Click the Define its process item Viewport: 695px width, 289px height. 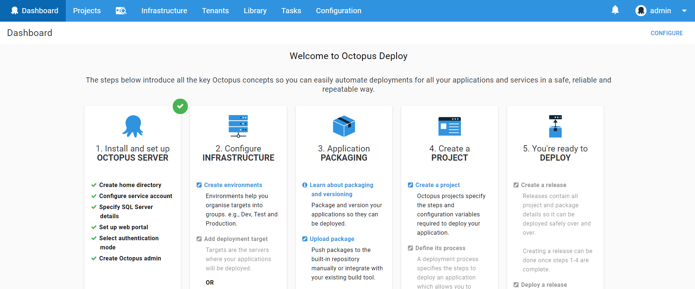point(440,248)
